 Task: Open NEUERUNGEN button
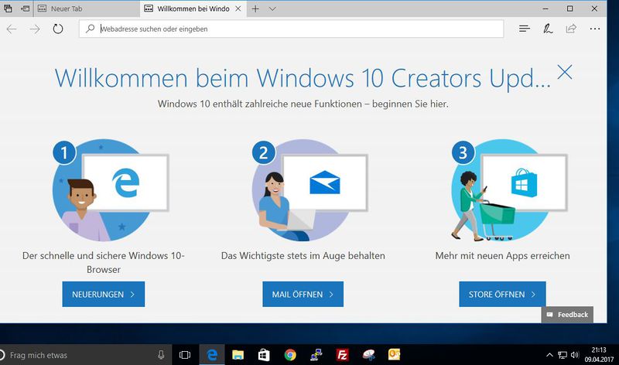(104, 294)
